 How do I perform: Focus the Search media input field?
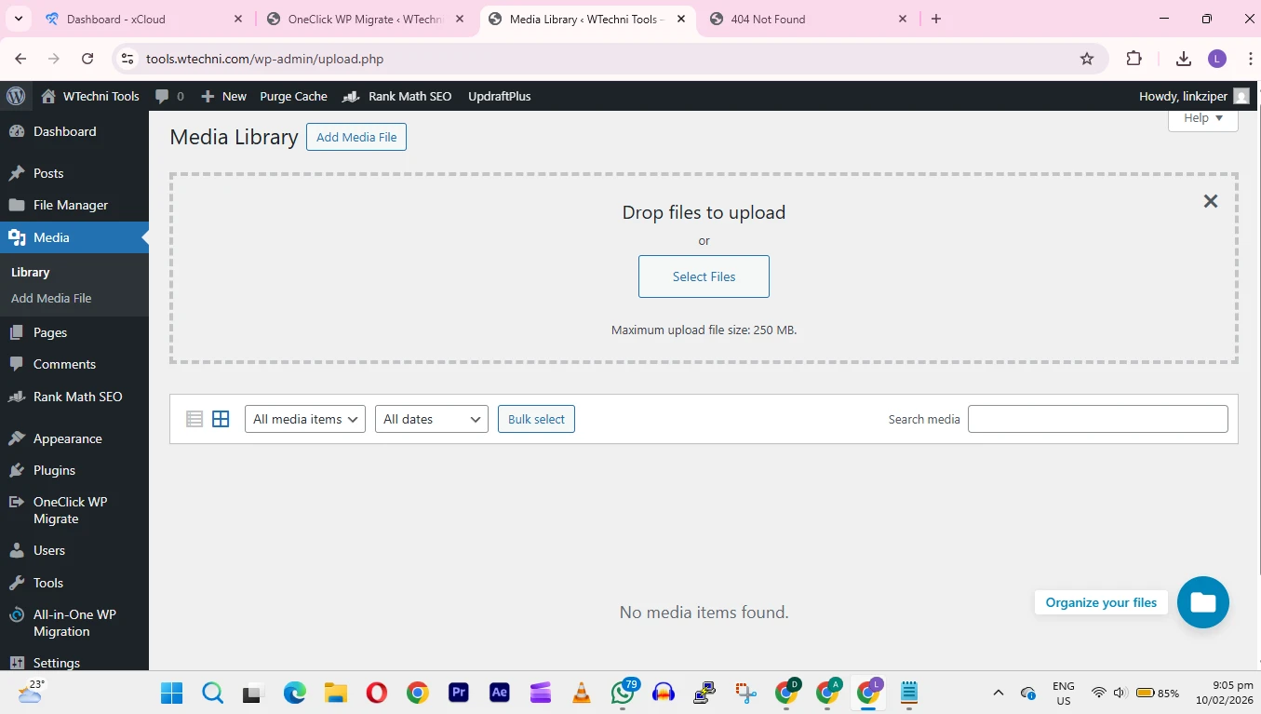point(1097,419)
